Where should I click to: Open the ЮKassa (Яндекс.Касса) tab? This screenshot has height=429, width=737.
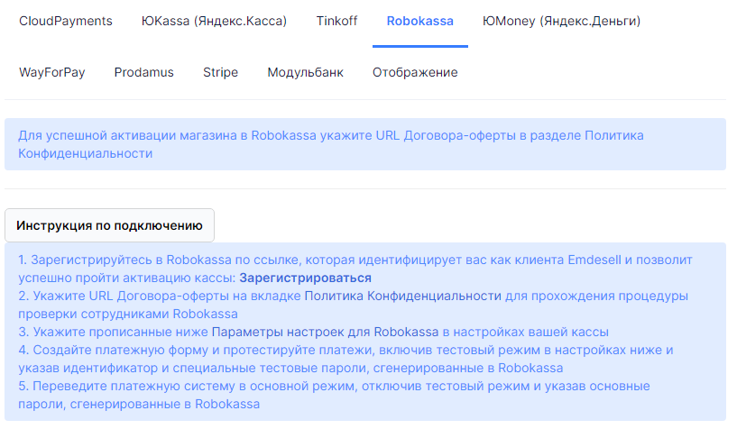(x=214, y=21)
